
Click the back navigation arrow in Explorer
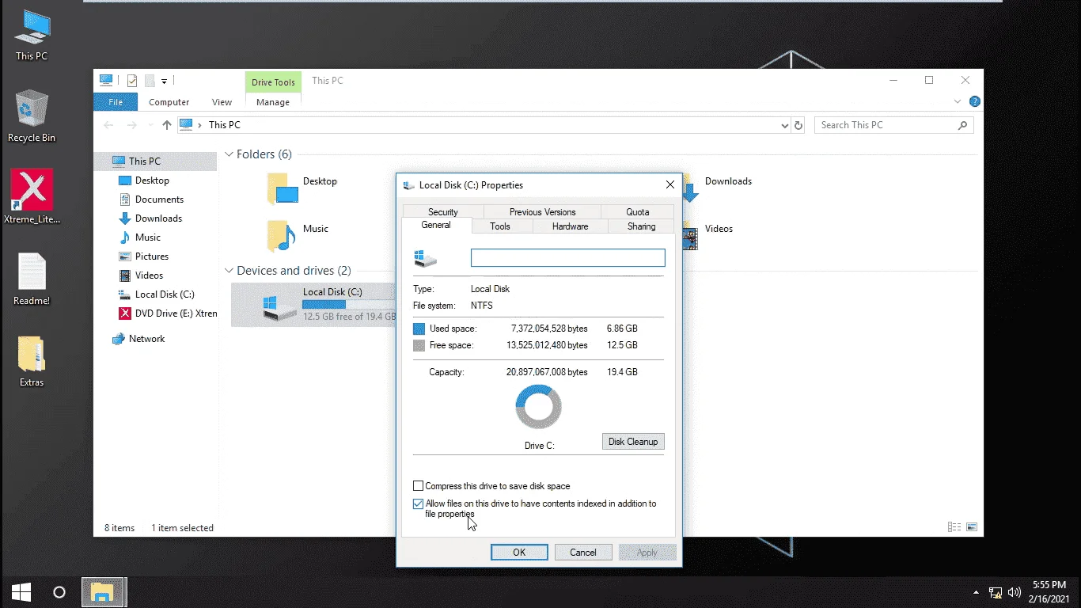pos(108,125)
